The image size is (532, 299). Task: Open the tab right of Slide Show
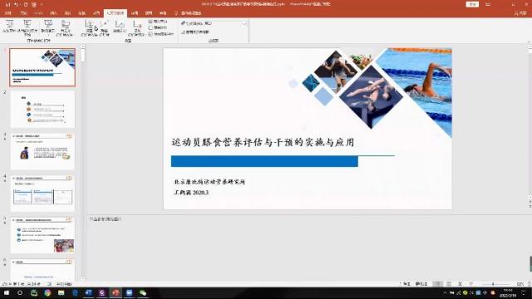(135, 13)
